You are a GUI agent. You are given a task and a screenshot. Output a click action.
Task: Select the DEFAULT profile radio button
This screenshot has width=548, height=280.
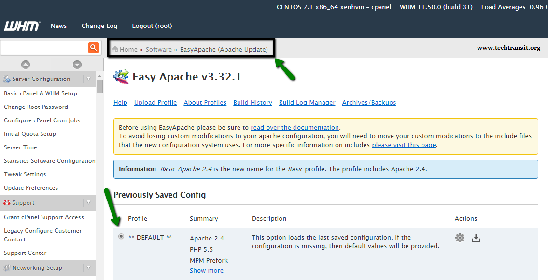(121, 237)
